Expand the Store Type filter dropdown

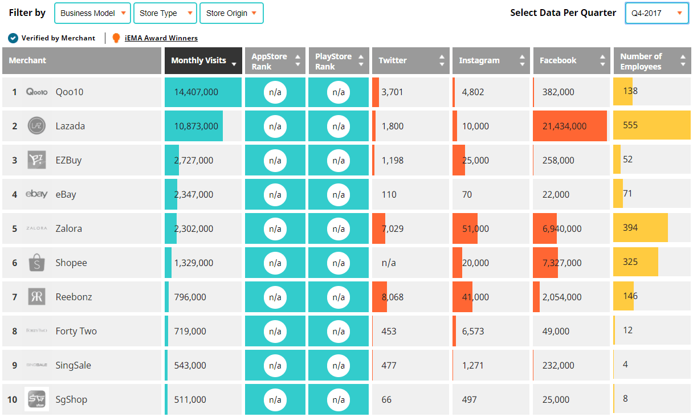point(165,13)
